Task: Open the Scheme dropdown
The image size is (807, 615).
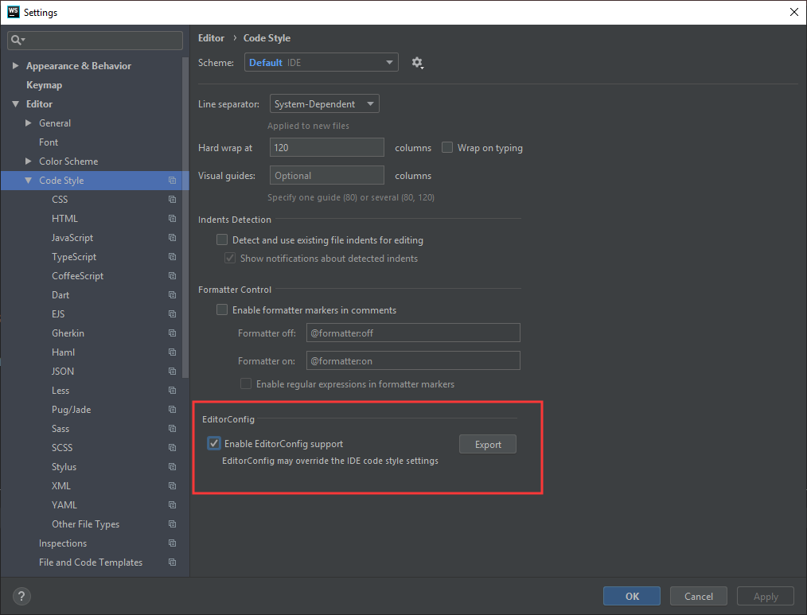Action: coord(321,63)
